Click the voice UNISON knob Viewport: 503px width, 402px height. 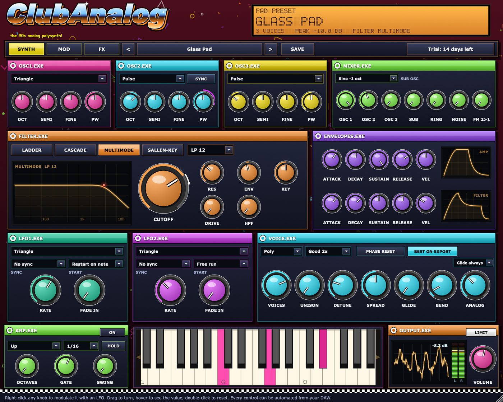pos(309,285)
